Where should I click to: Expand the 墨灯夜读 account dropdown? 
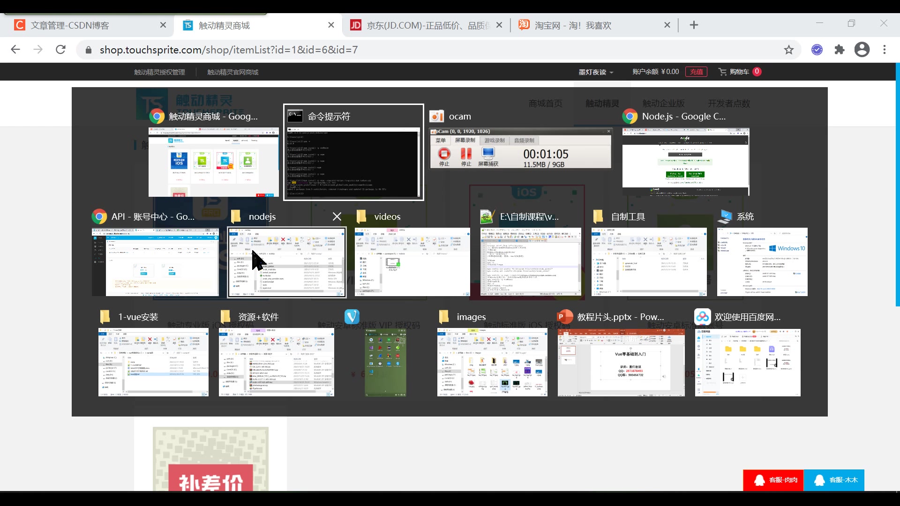coord(596,72)
